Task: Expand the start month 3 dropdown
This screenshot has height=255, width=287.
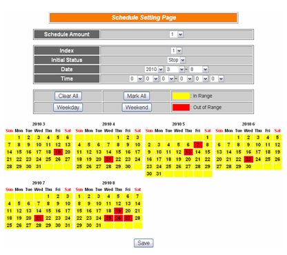Action: point(175,70)
